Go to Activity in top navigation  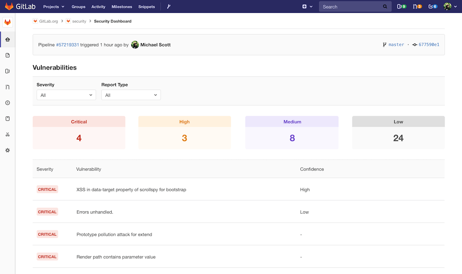(x=98, y=7)
